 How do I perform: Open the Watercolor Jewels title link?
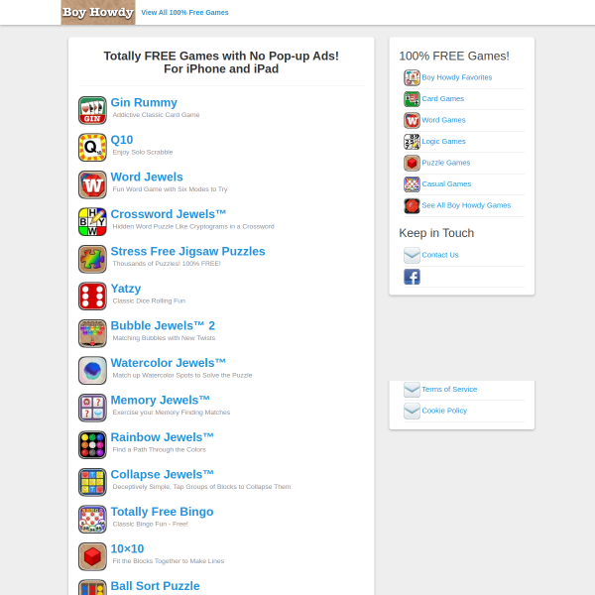point(169,363)
